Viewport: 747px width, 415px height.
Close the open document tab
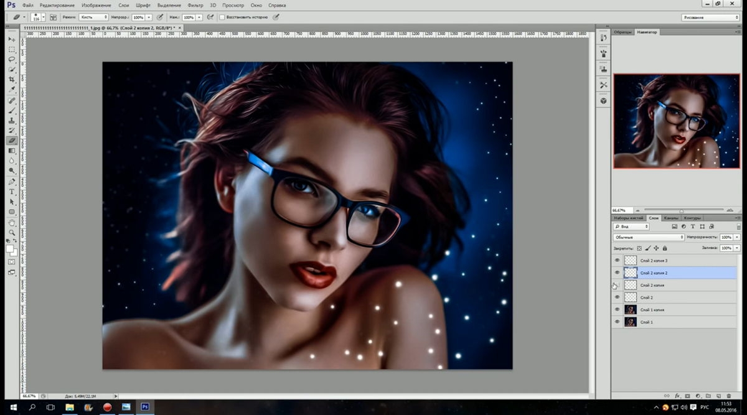[179, 28]
